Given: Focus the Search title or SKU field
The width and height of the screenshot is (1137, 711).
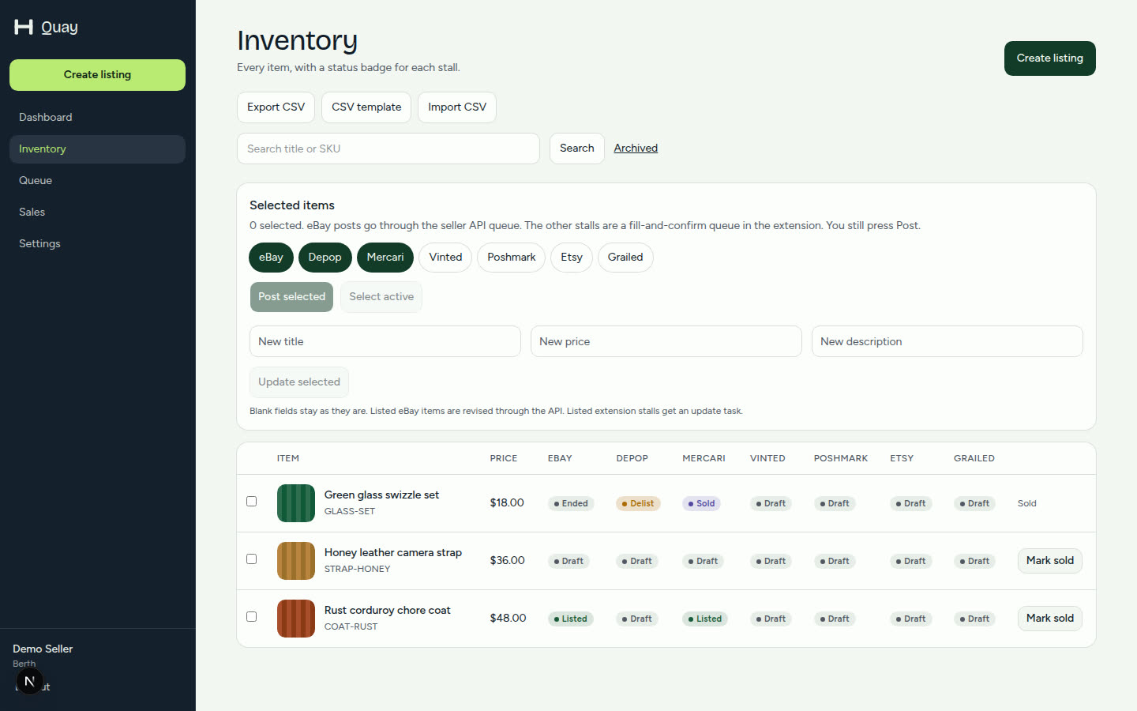Looking at the screenshot, I should (x=388, y=149).
